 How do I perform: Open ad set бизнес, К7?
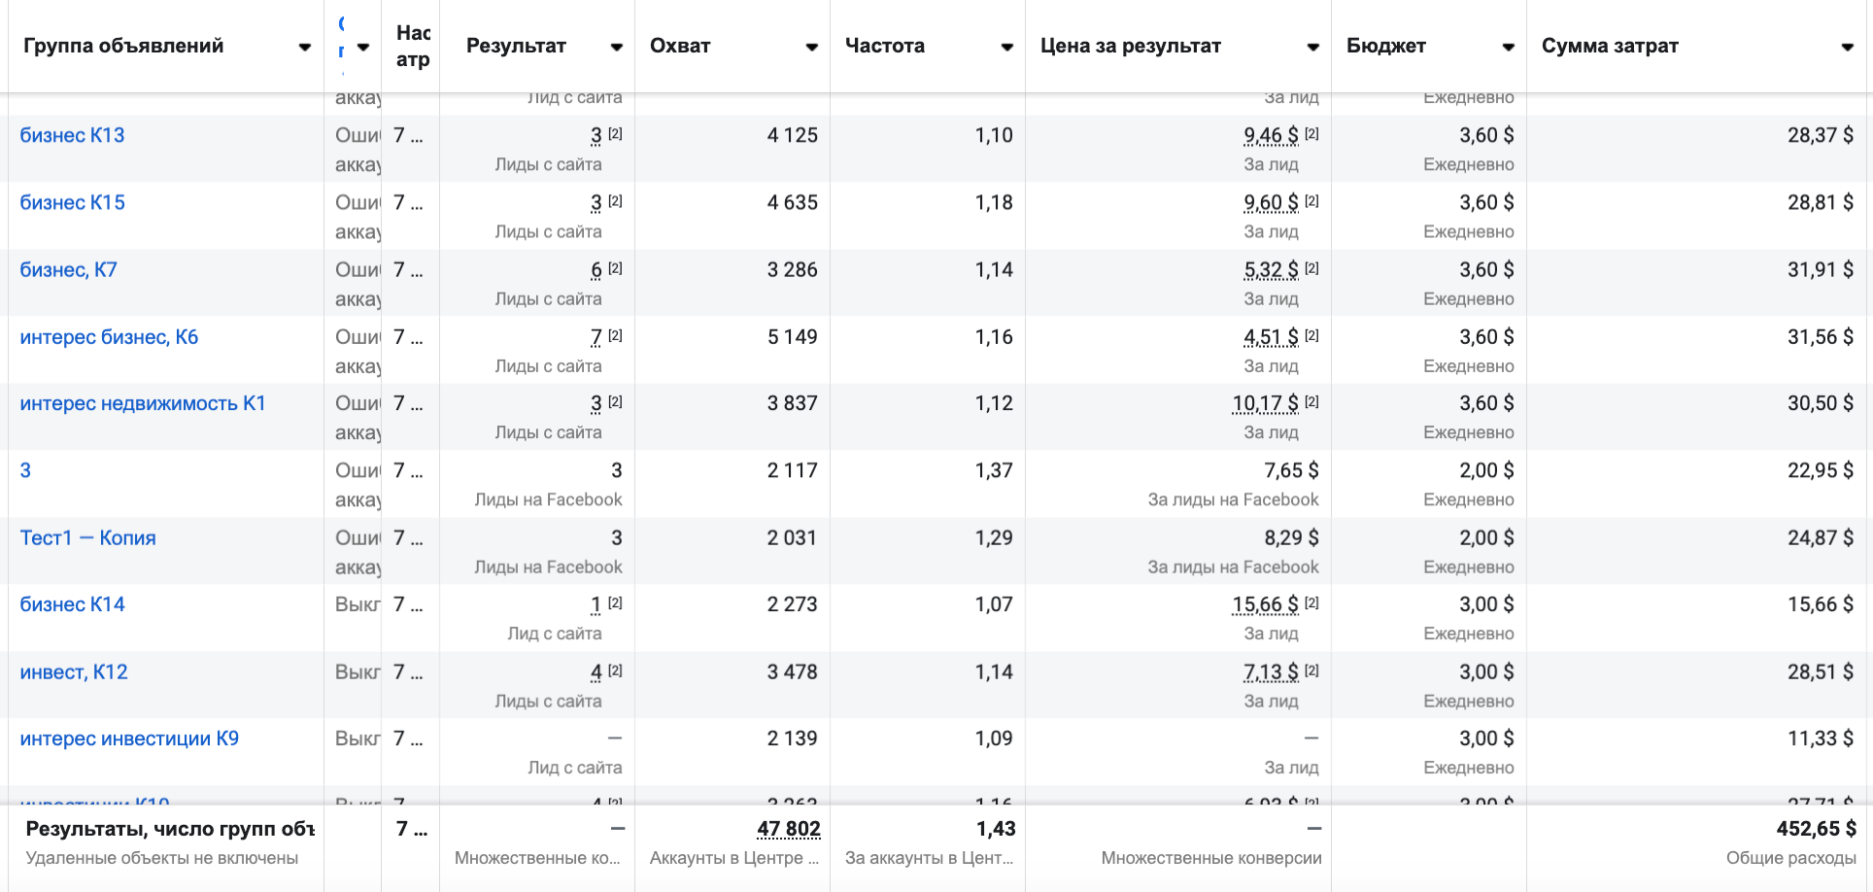tap(69, 269)
